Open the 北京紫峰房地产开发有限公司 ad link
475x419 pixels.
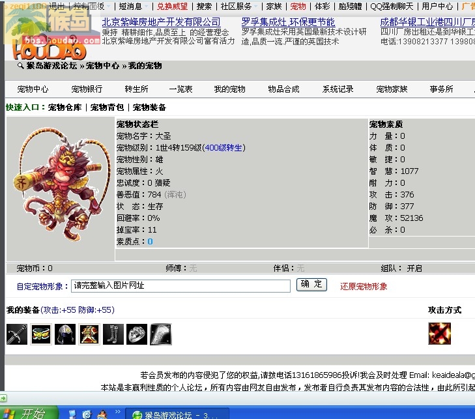[161, 22]
